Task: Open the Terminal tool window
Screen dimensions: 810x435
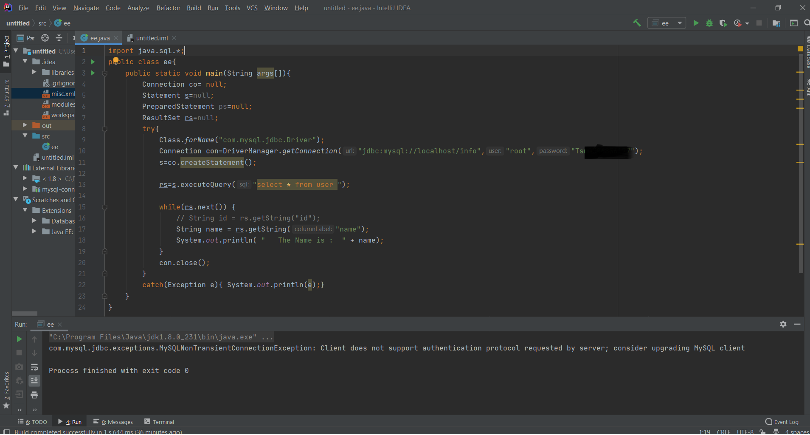Action: pyautogui.click(x=159, y=422)
